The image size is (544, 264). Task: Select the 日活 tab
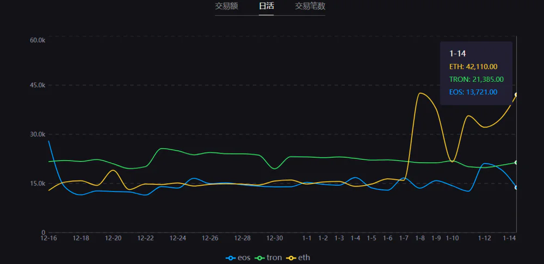[x=266, y=7]
